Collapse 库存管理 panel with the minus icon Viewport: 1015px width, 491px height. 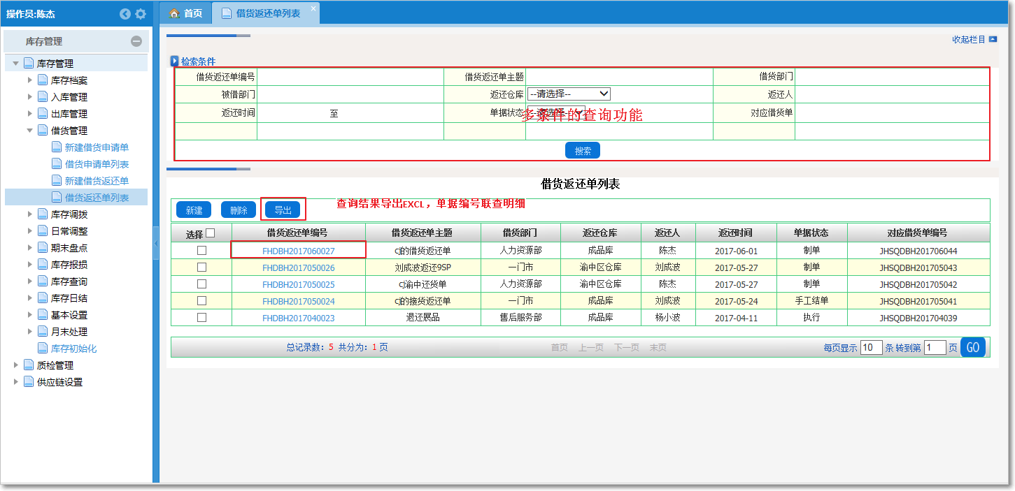pos(136,42)
